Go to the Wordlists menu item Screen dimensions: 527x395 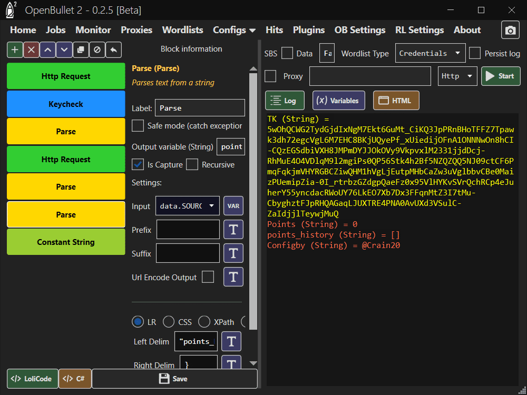click(x=182, y=30)
